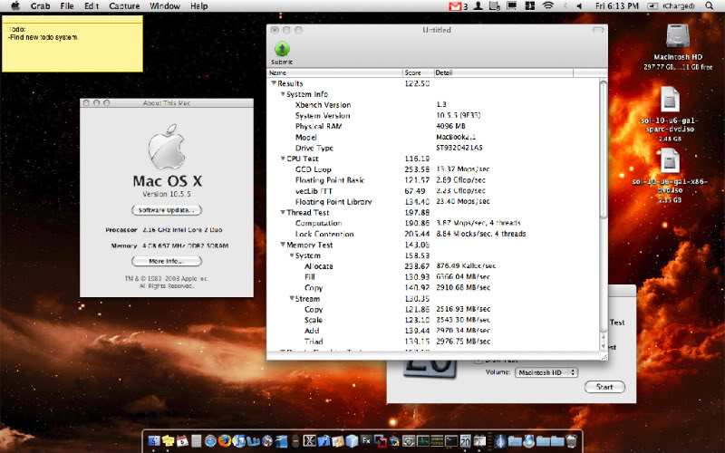The width and height of the screenshot is (725, 453).
Task: Open the Trash in the dock
Action: [572, 441]
